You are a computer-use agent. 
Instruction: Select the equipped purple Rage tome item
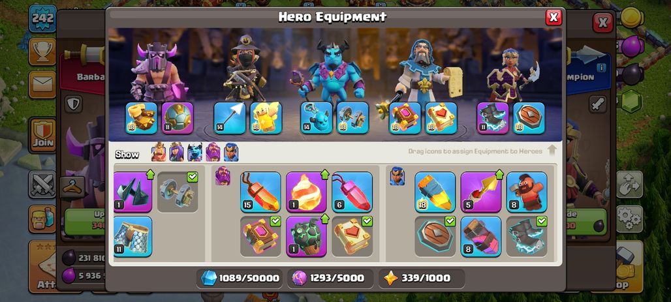click(260, 237)
